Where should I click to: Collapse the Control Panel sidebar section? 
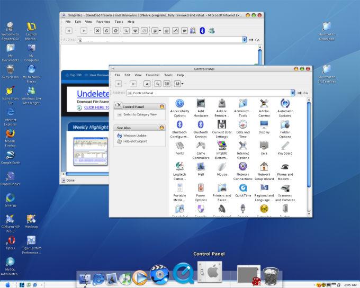[x=162, y=106]
